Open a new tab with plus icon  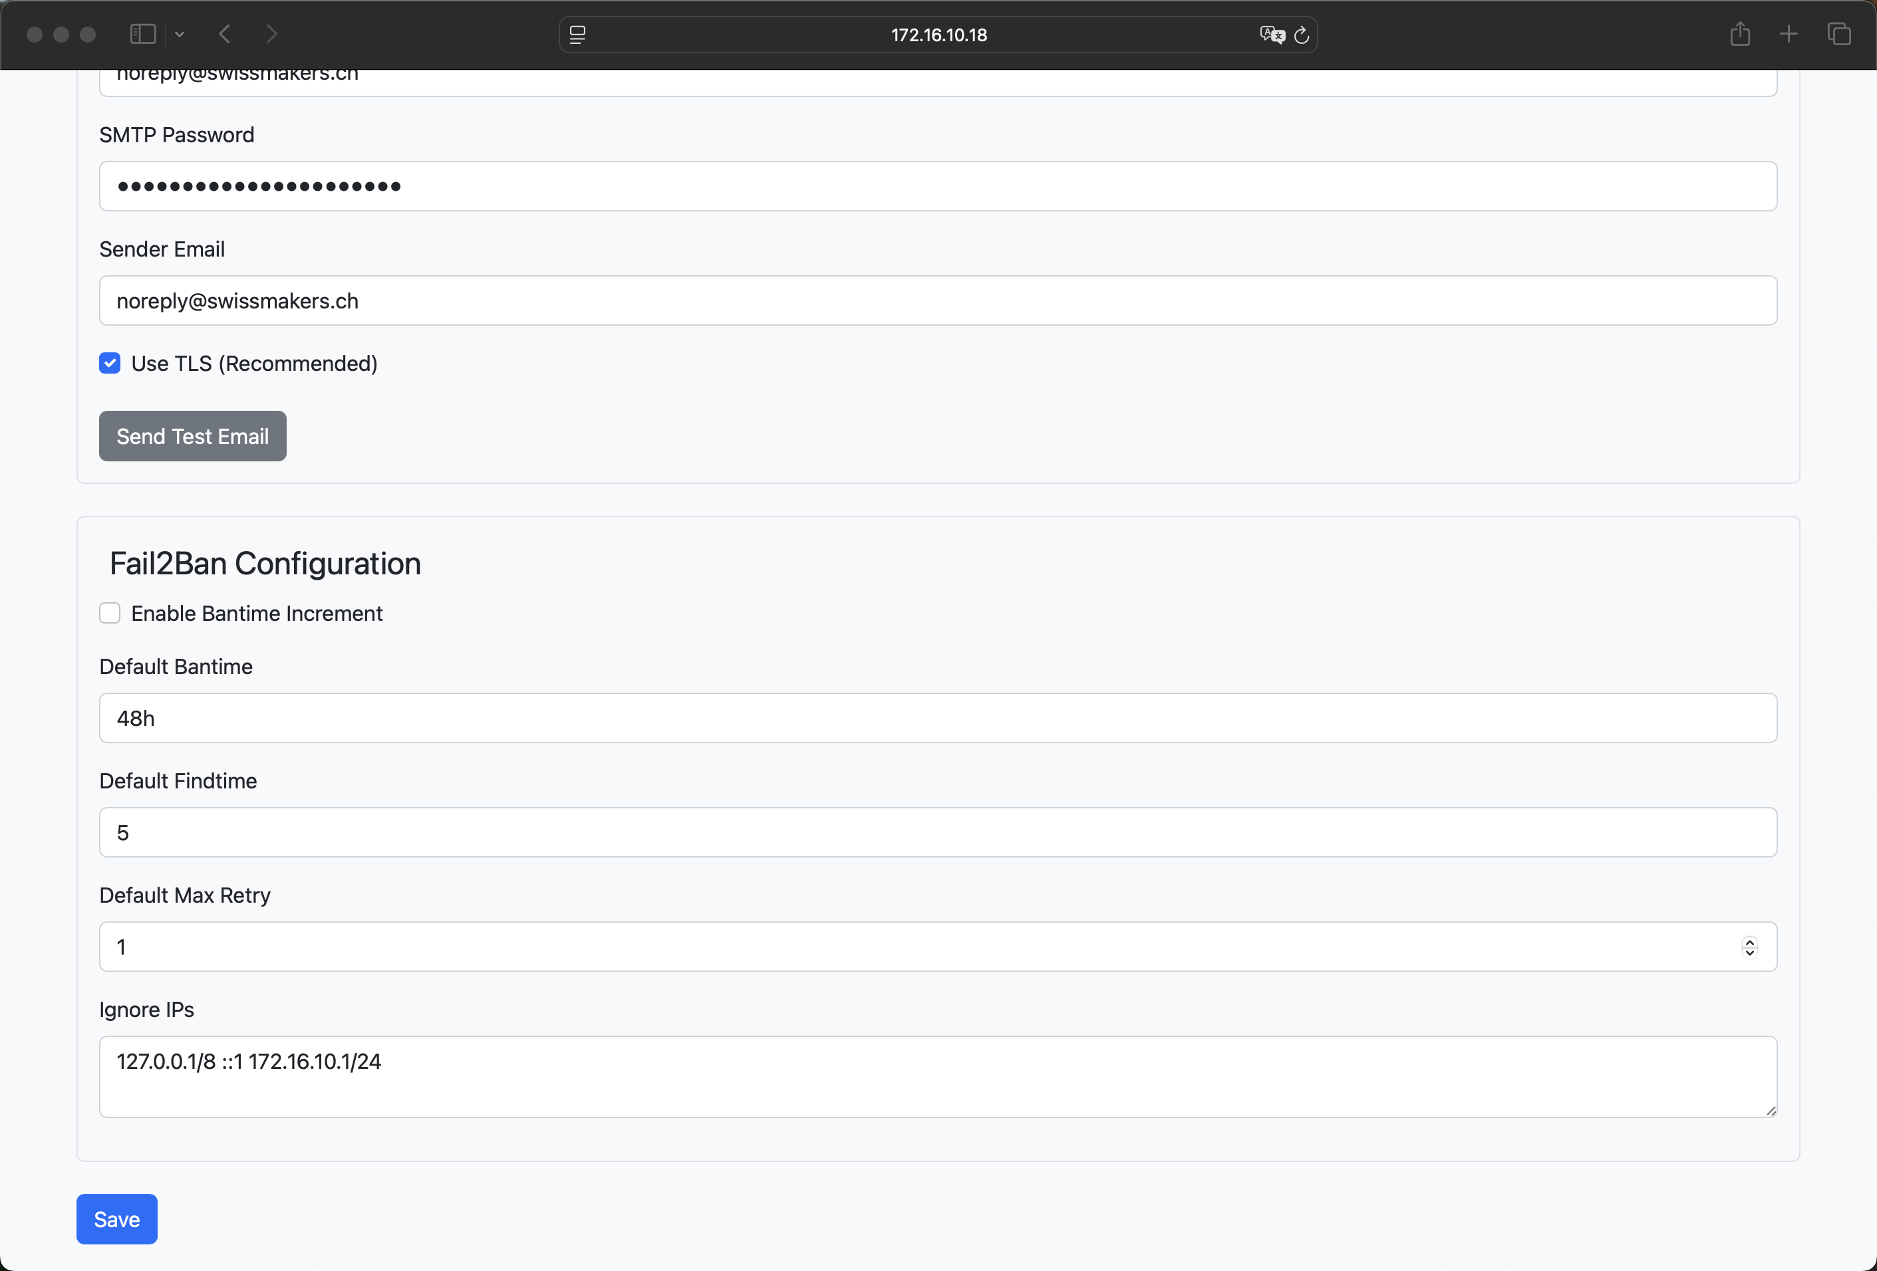coord(1788,34)
